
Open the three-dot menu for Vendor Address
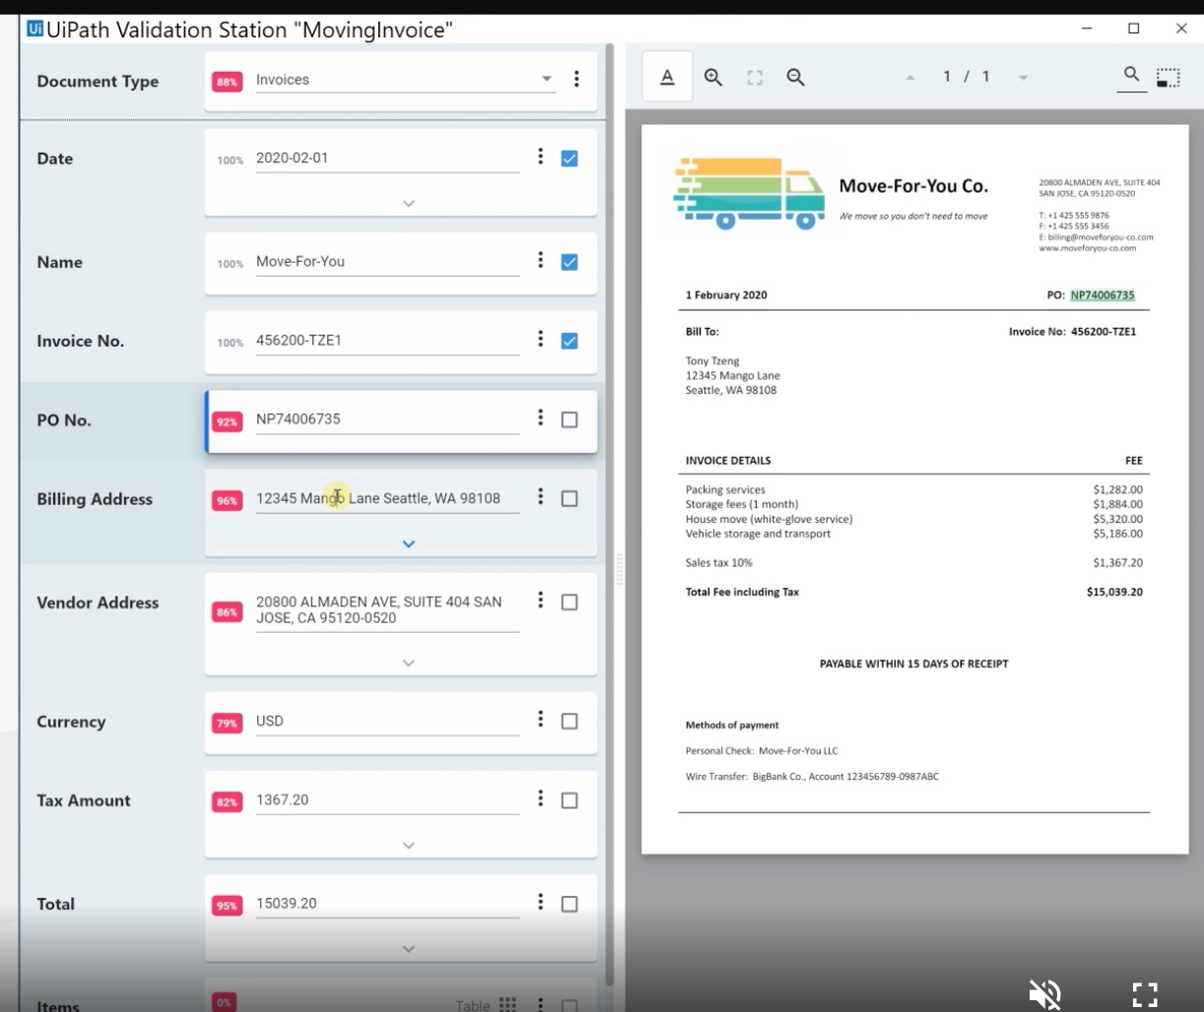point(540,600)
